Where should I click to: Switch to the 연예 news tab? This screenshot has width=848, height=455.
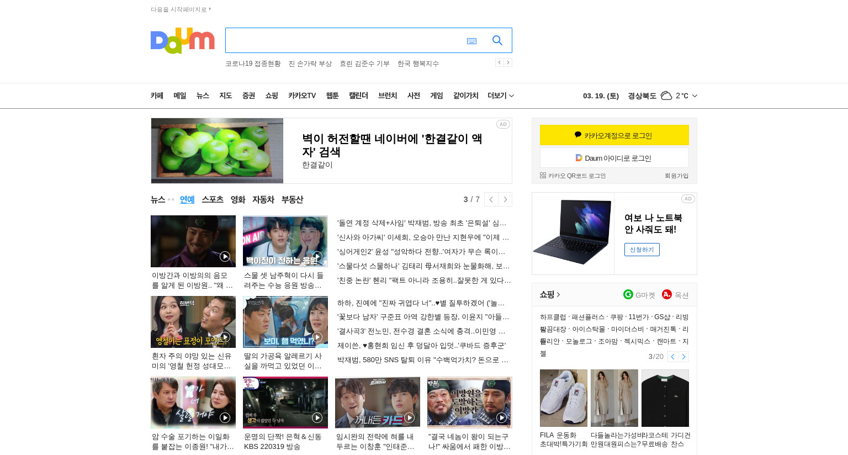(187, 199)
